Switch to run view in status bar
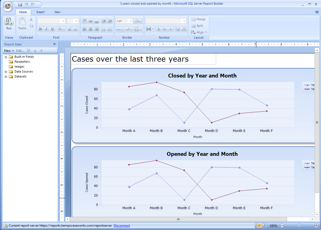Image resolution: width=321 pixels, height=230 pixels. (x=264, y=226)
